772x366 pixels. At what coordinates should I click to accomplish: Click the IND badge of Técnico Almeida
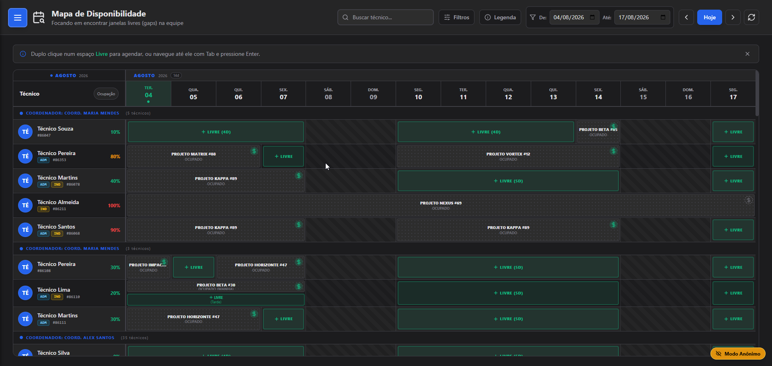click(43, 209)
